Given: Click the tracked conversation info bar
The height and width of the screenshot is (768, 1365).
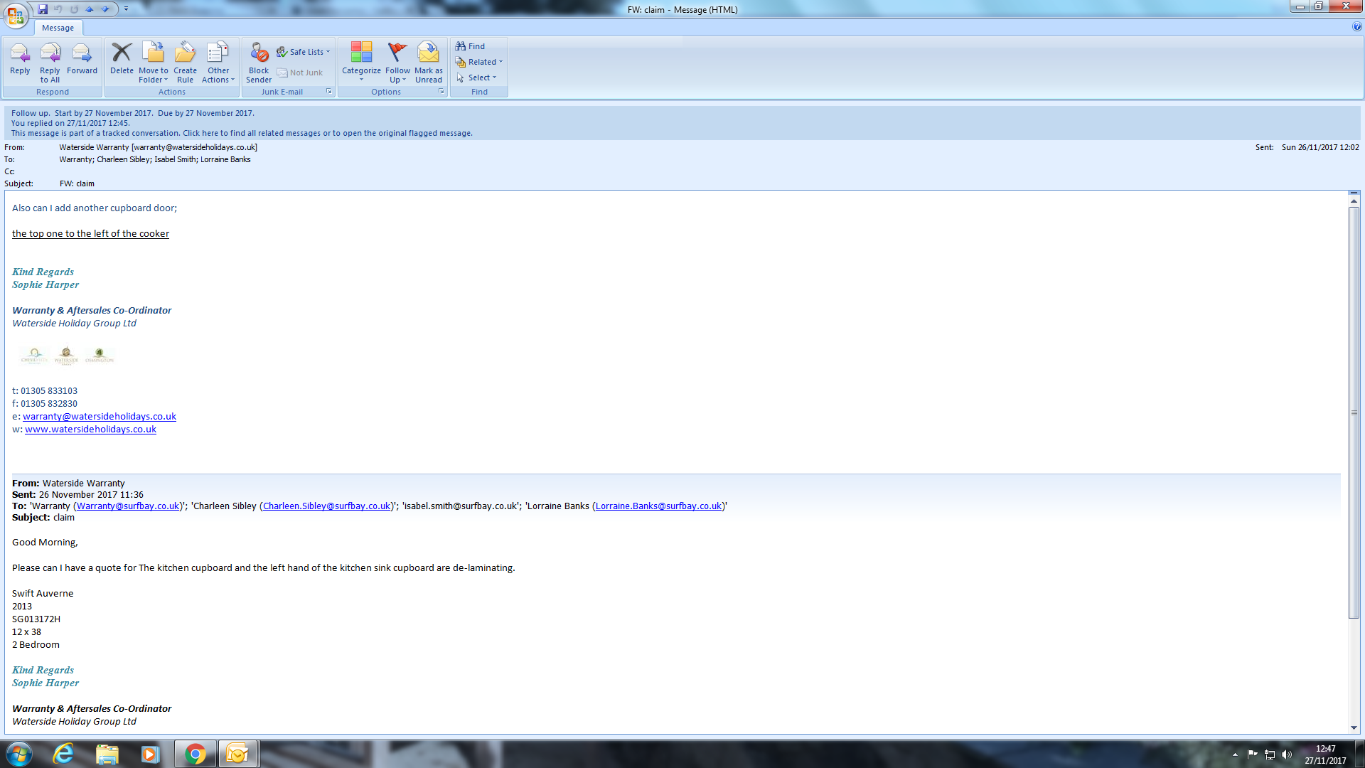Looking at the screenshot, I should tap(242, 133).
